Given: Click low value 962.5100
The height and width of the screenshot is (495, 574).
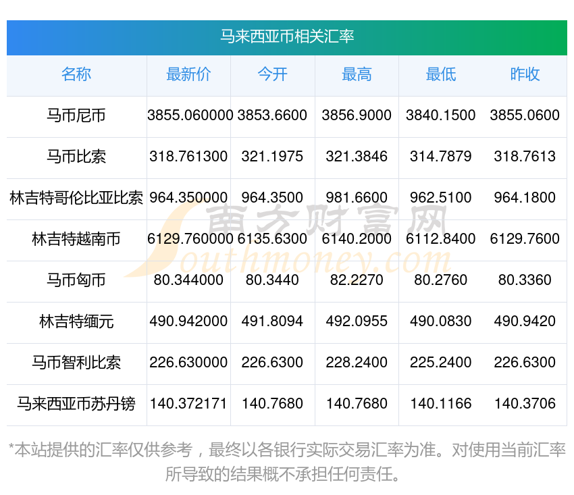Looking at the screenshot, I should [x=441, y=198].
